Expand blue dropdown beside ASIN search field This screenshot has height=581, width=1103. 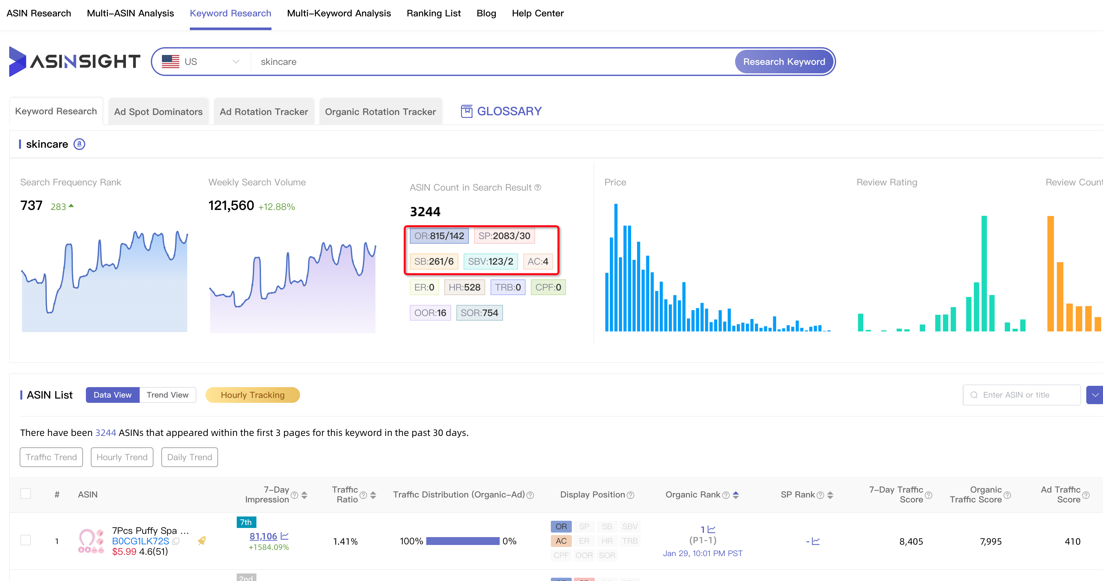coord(1095,395)
